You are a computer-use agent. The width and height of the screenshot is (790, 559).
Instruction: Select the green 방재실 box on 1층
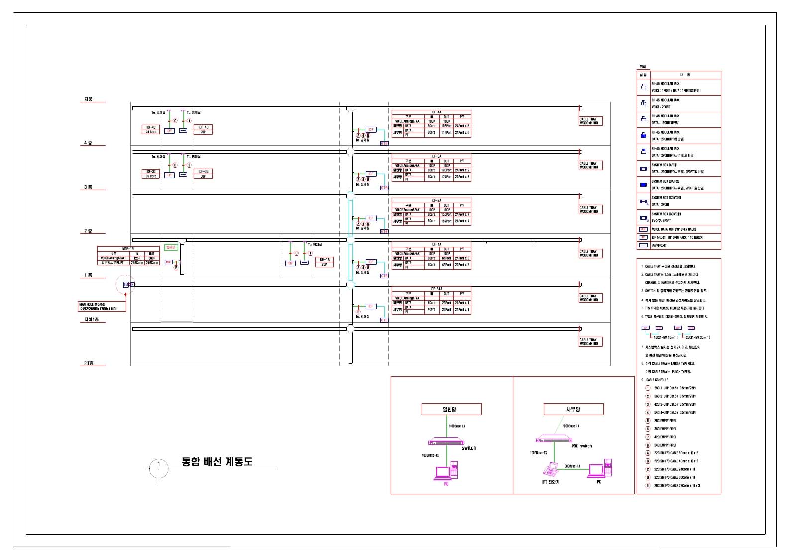tap(170, 247)
